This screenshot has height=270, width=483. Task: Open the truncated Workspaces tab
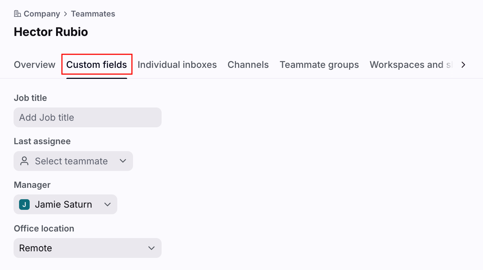pyautogui.click(x=411, y=65)
